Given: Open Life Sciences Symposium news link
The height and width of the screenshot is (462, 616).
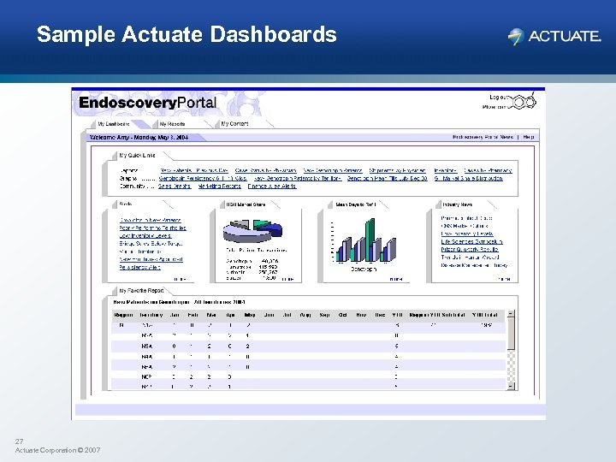Looking at the screenshot, I should tap(471, 241).
